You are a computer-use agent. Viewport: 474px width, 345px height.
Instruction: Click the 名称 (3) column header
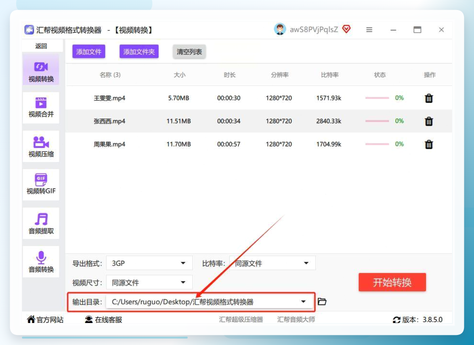110,75
